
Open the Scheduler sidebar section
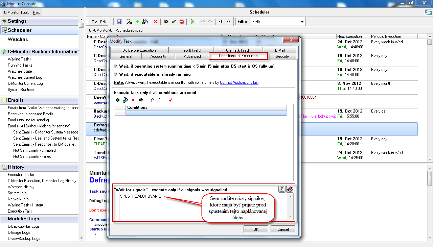pos(39,30)
